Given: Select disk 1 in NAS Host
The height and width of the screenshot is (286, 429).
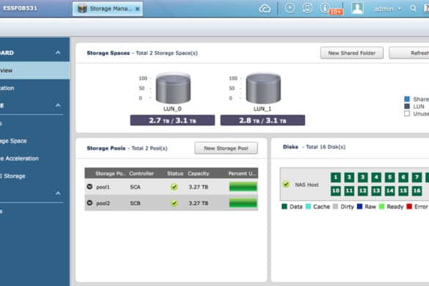Looking at the screenshot, I should pos(335,177).
